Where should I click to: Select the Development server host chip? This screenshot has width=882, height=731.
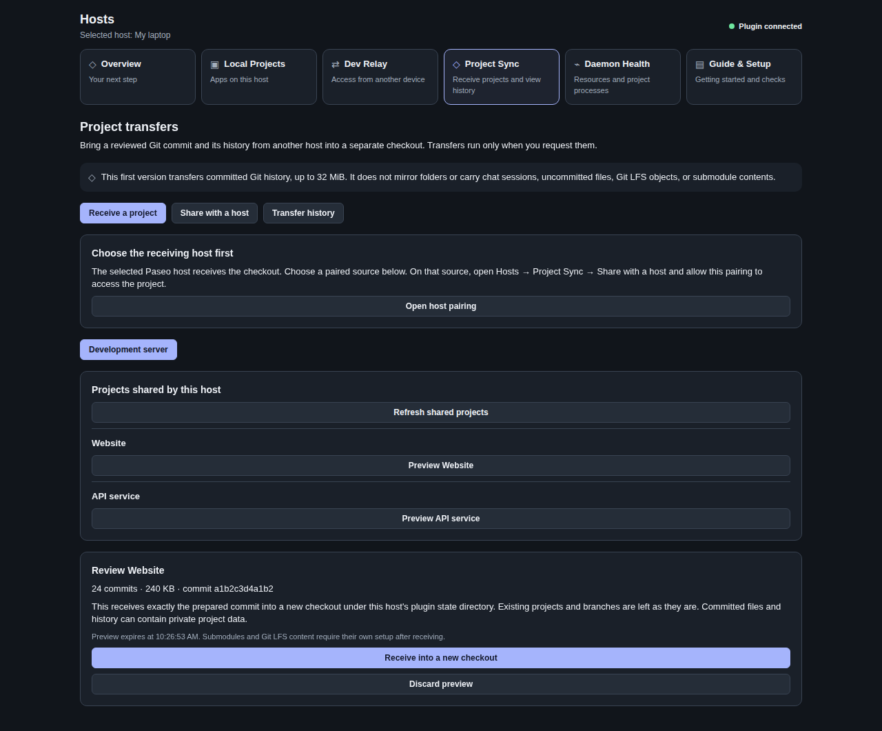pyautogui.click(x=128, y=350)
